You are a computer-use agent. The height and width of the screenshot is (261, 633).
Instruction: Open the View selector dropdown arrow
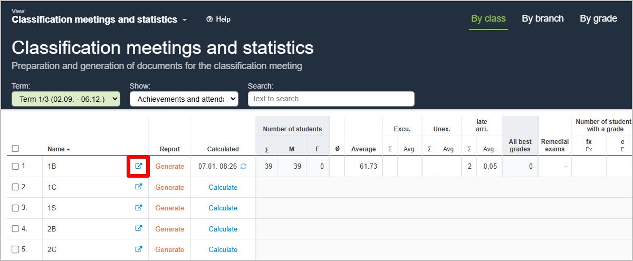[x=185, y=20]
